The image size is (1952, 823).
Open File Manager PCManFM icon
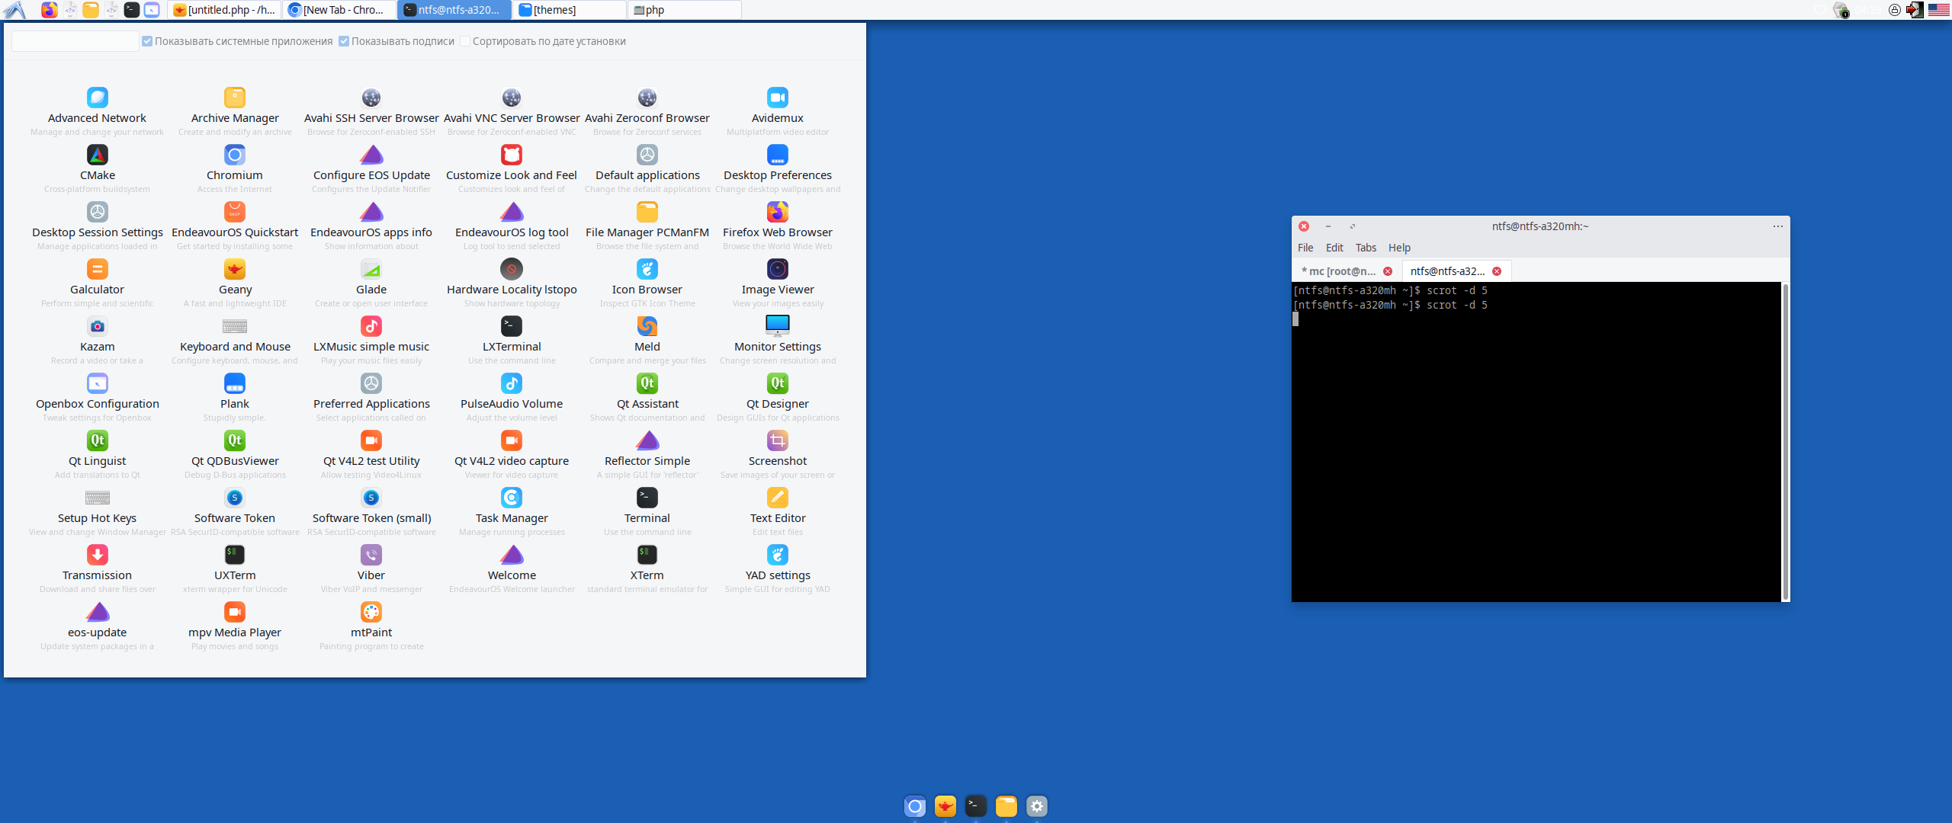pos(647,212)
